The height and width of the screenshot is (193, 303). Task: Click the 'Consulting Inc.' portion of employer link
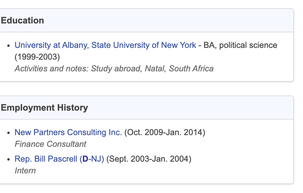coord(94,132)
